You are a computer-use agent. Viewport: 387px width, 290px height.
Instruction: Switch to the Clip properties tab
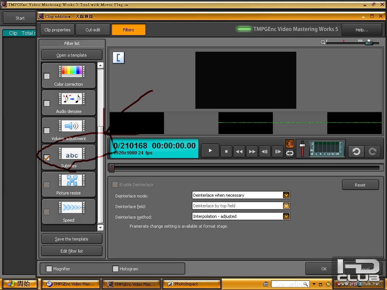click(x=57, y=30)
